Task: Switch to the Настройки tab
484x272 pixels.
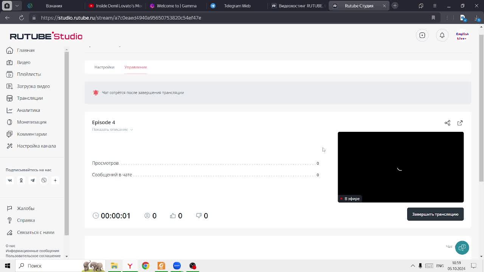Action: (104, 67)
